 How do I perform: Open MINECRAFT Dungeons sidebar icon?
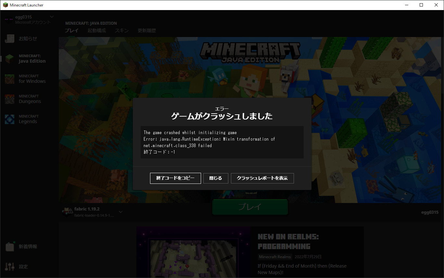9,99
